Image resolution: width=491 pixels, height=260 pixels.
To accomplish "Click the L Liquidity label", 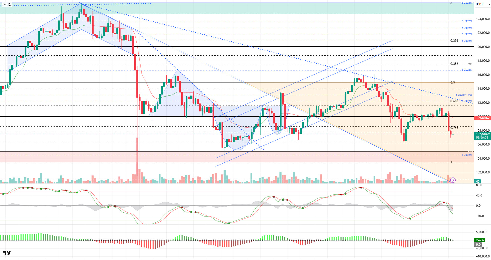I will (467, 155).
